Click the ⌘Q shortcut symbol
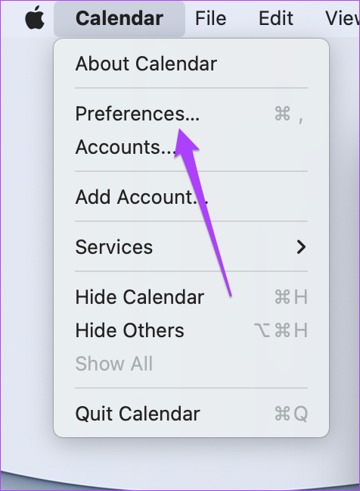 pos(291,414)
